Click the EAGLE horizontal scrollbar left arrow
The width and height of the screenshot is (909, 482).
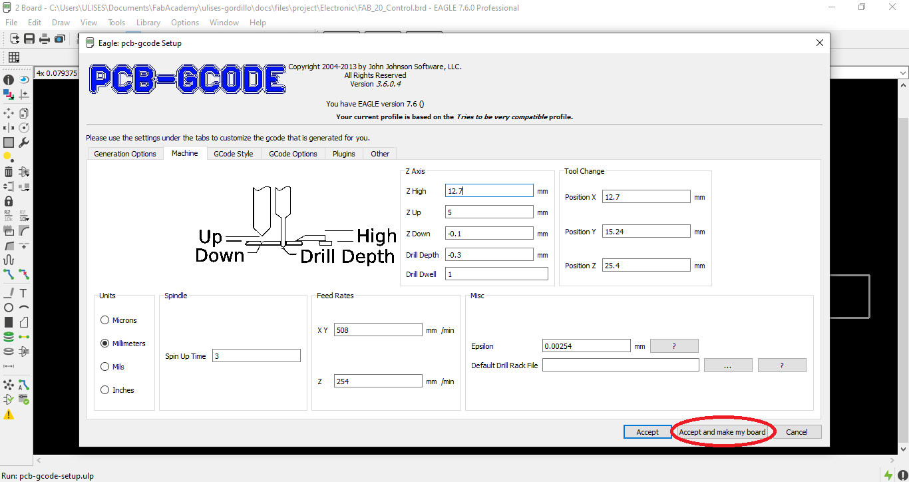click(x=38, y=460)
